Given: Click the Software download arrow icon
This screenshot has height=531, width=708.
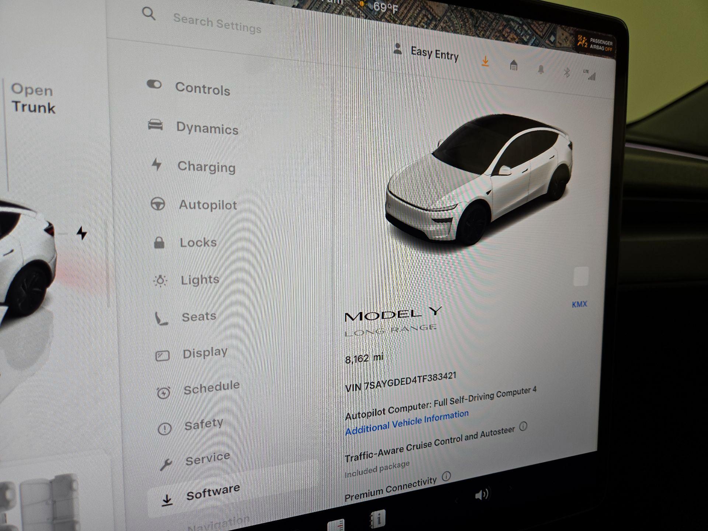Looking at the screenshot, I should (x=167, y=500).
